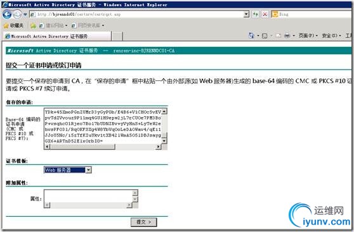Open the recent pages dropdown arrow
This screenshot has width=354, height=232.
[x=25, y=15]
